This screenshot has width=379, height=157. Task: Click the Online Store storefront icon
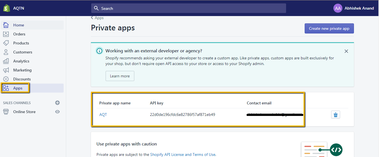click(x=6, y=112)
